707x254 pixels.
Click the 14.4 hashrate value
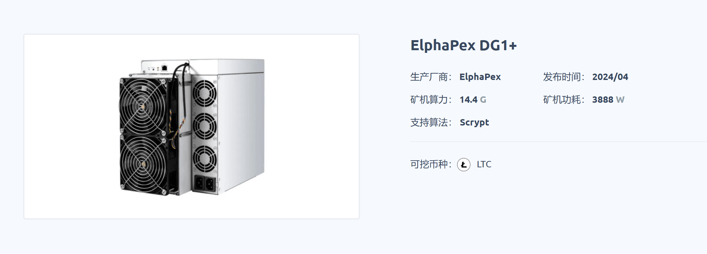click(x=468, y=100)
